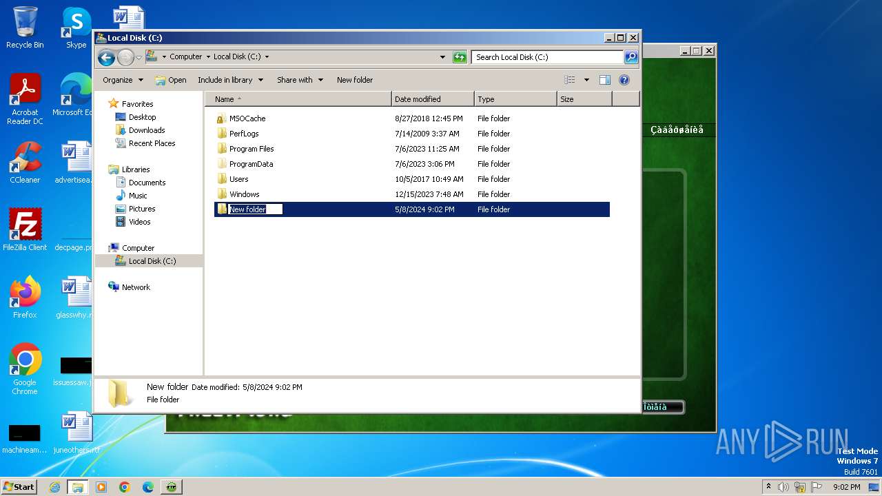Click the green application taskbar button
The width and height of the screenshot is (882, 496).
pos(172,487)
